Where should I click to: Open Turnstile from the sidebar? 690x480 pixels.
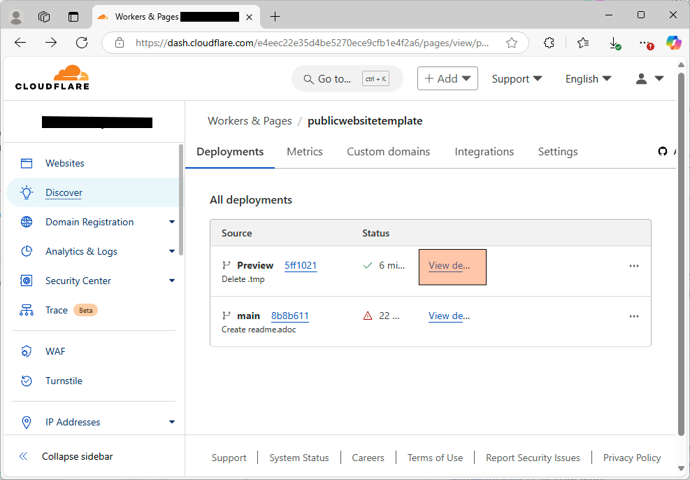pos(64,381)
